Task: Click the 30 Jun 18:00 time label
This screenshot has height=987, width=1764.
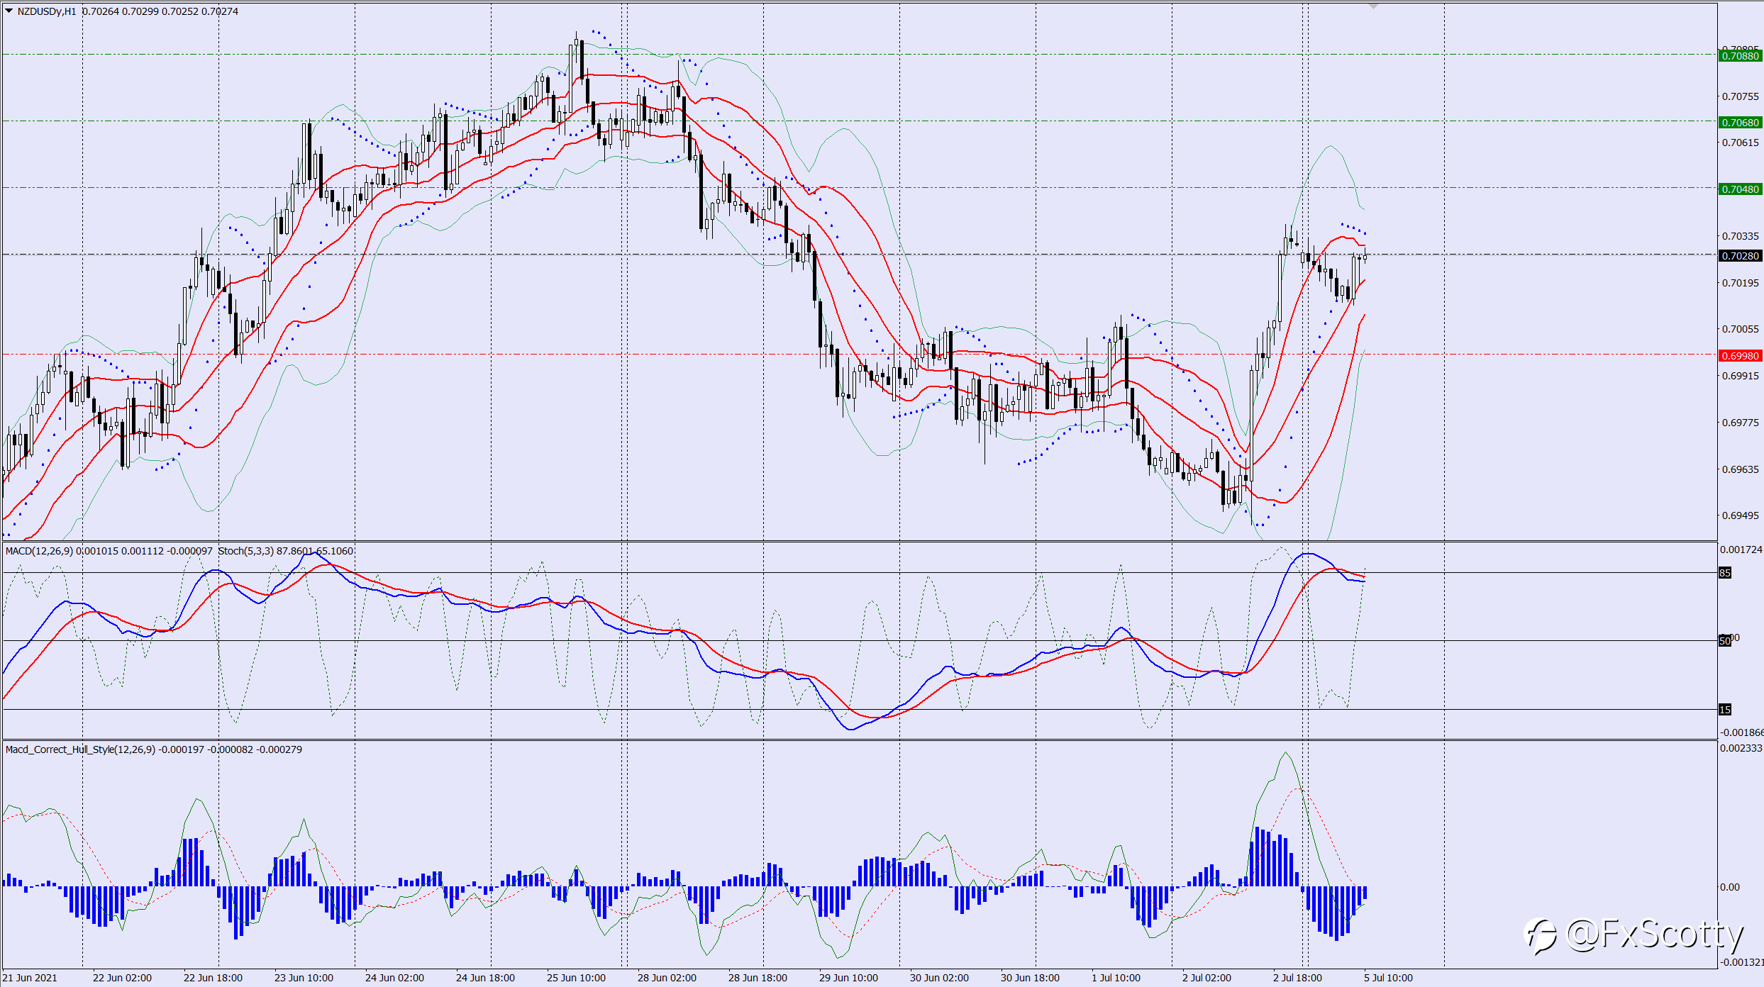Action: (x=1030, y=978)
